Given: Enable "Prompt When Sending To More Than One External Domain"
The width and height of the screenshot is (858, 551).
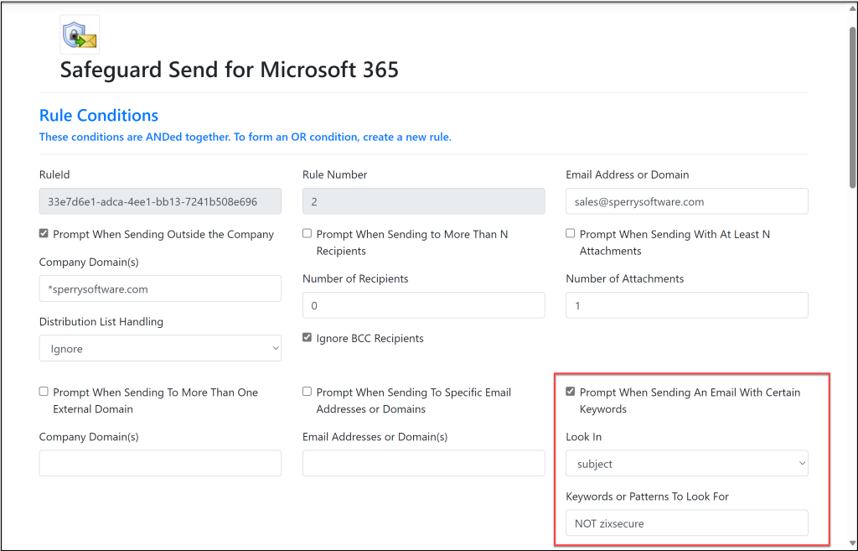Looking at the screenshot, I should click(43, 391).
